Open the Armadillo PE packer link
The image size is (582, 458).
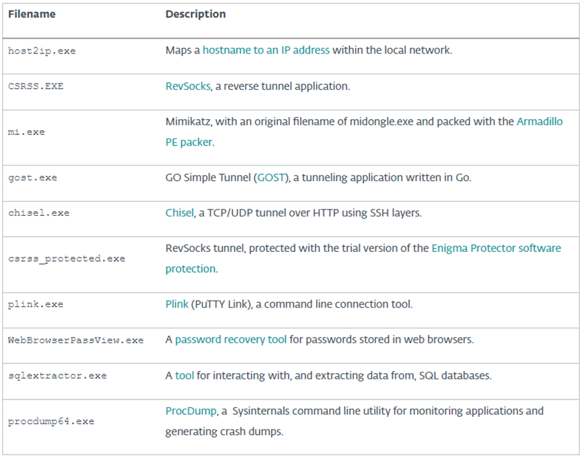[540, 122]
